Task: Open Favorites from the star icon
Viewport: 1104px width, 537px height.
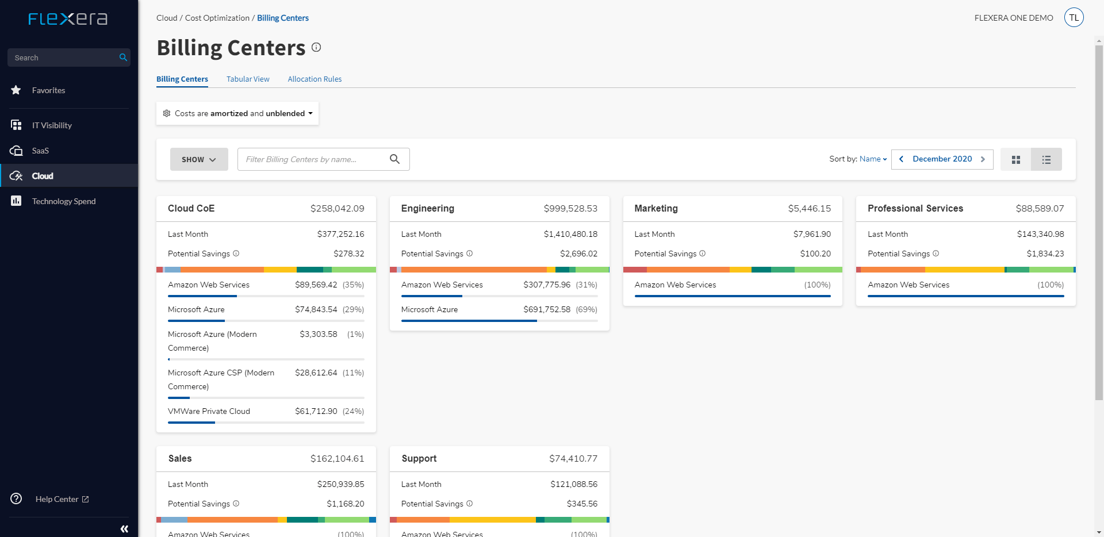Action: (x=16, y=90)
